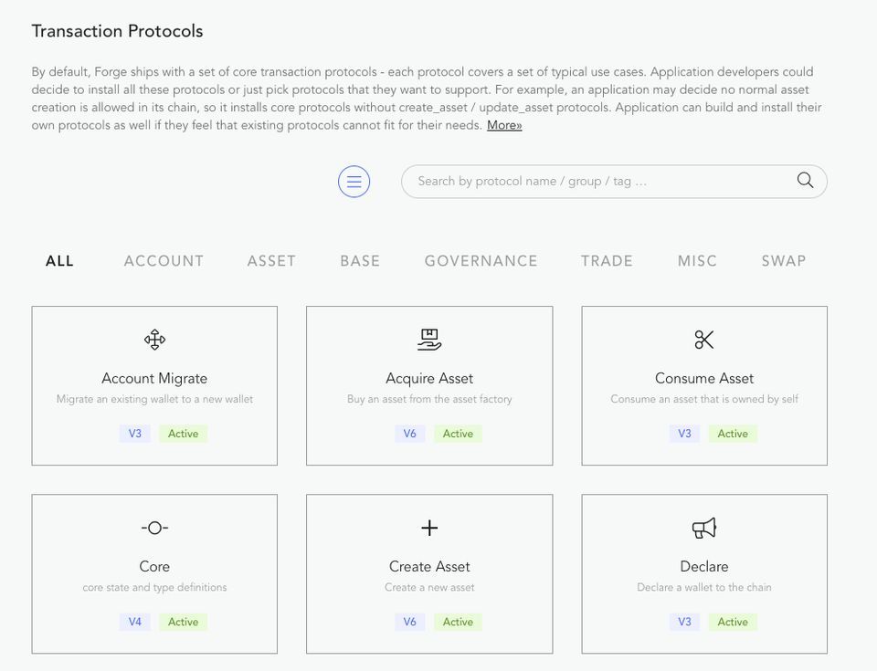Viewport: 877px width, 671px height.
Task: Open the ASSET category tab
Action: [x=271, y=261]
